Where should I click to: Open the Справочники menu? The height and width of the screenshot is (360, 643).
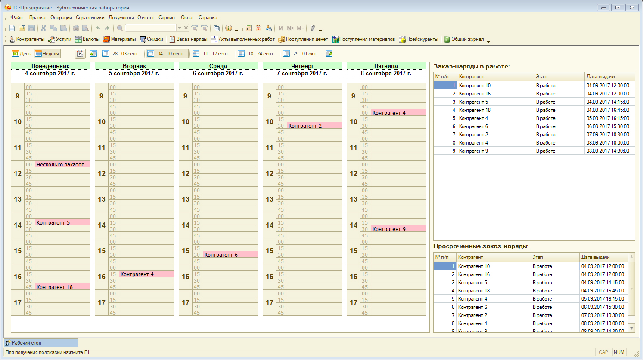(x=90, y=18)
